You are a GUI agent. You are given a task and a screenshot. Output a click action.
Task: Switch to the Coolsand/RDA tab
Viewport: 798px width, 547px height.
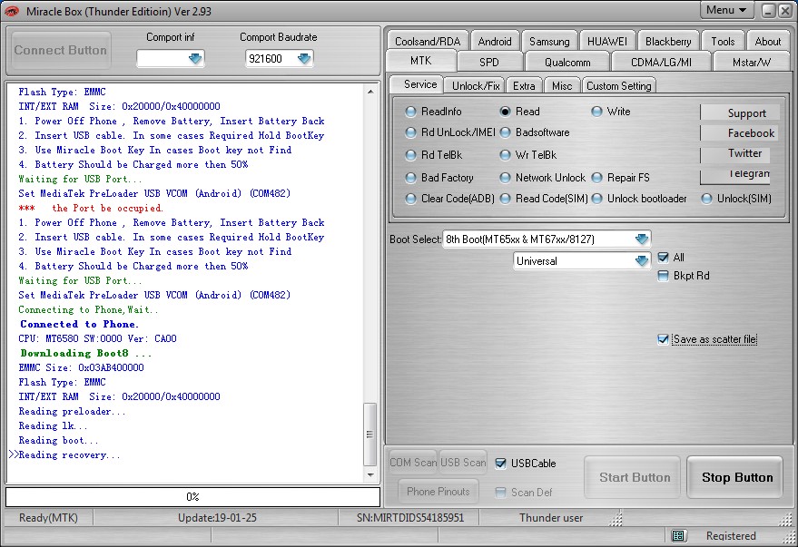point(428,41)
